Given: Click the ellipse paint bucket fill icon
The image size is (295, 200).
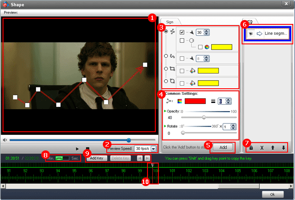Looking at the screenshot, I should [x=193, y=83].
